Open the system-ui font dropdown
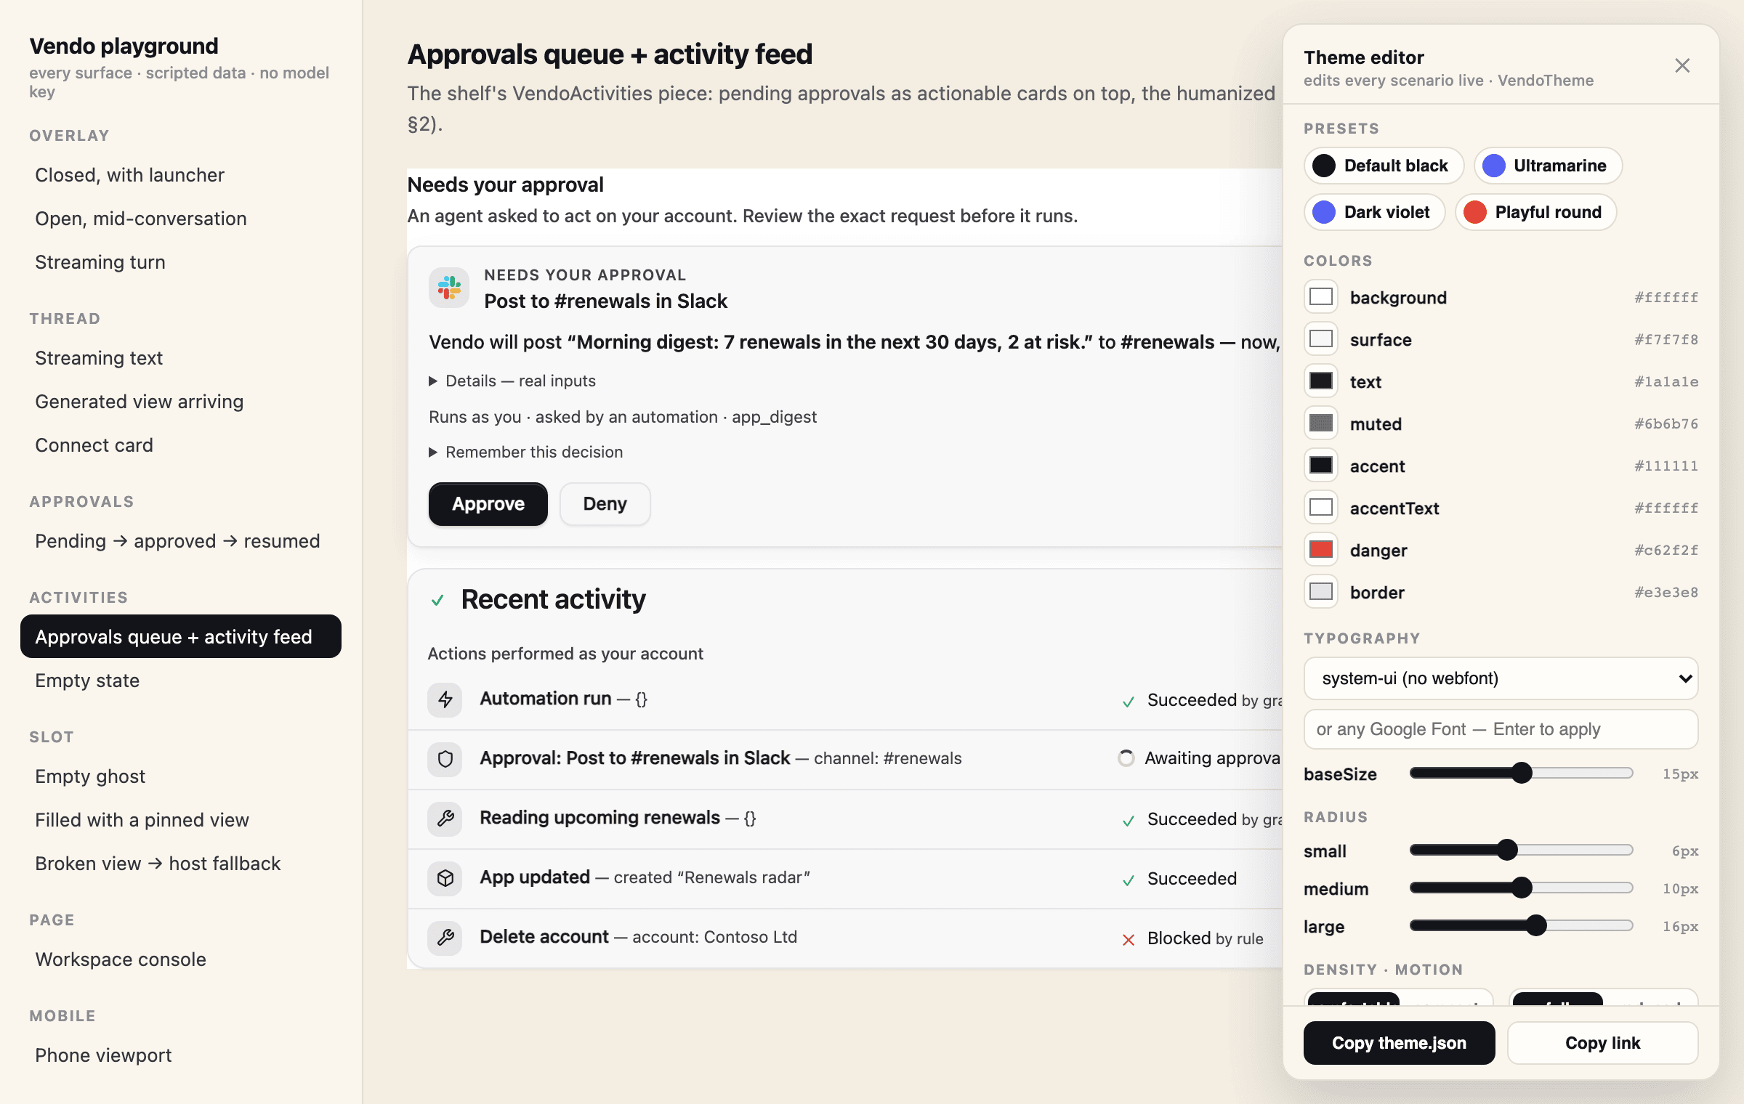Image resolution: width=1744 pixels, height=1104 pixels. 1501,678
